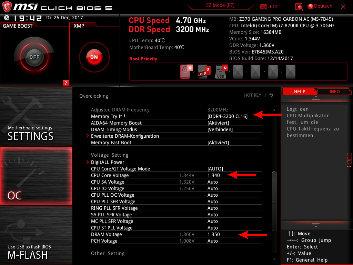
Task: Click the scroll up arrow of settings list
Action: click(x=274, y=110)
